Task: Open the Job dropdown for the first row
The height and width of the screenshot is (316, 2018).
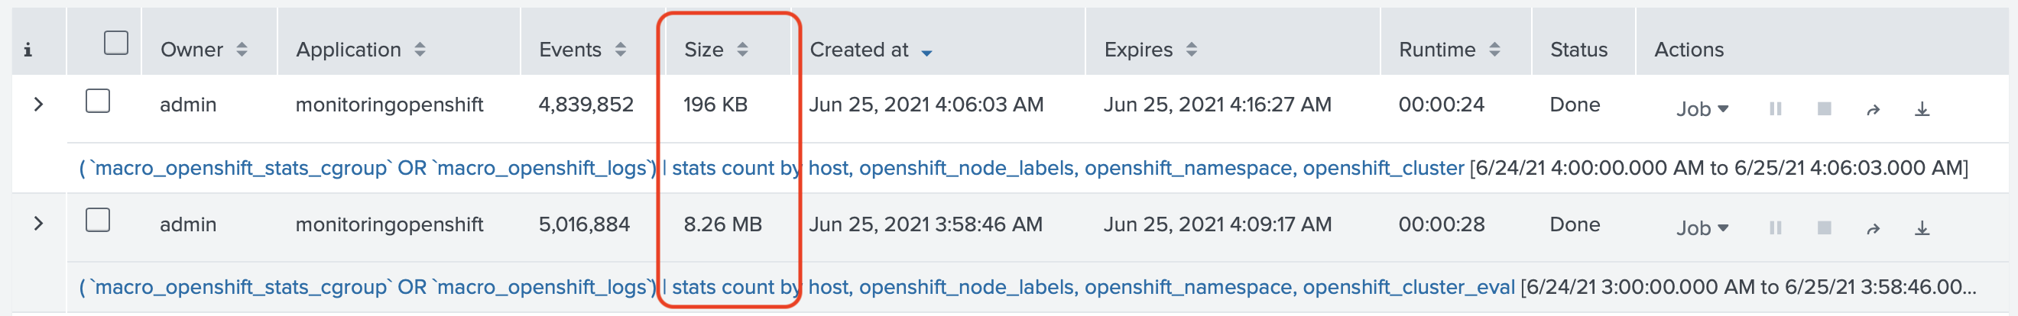Action: click(1702, 108)
